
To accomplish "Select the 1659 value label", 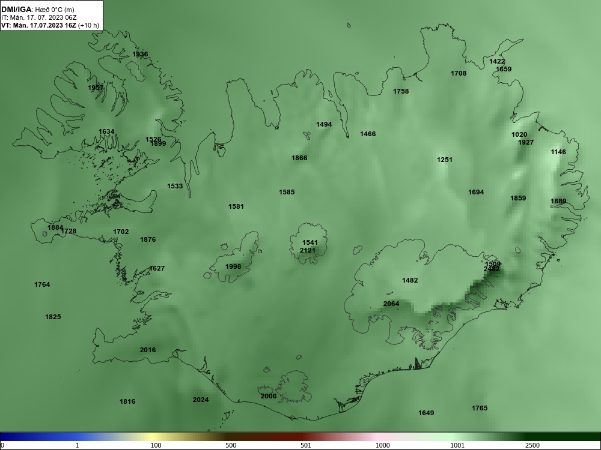I will coord(504,69).
